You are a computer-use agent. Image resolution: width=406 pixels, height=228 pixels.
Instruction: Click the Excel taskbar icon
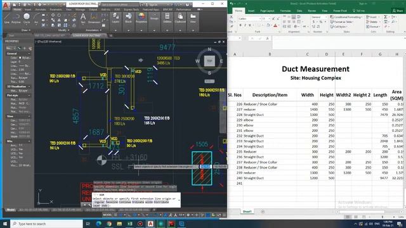coord(129,224)
